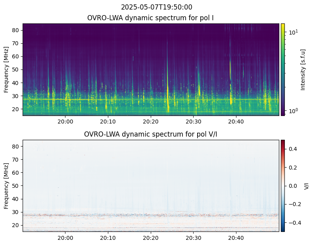
Task: Click the 10⁰ tick on the intensity colorbar
Action: [x=292, y=111]
